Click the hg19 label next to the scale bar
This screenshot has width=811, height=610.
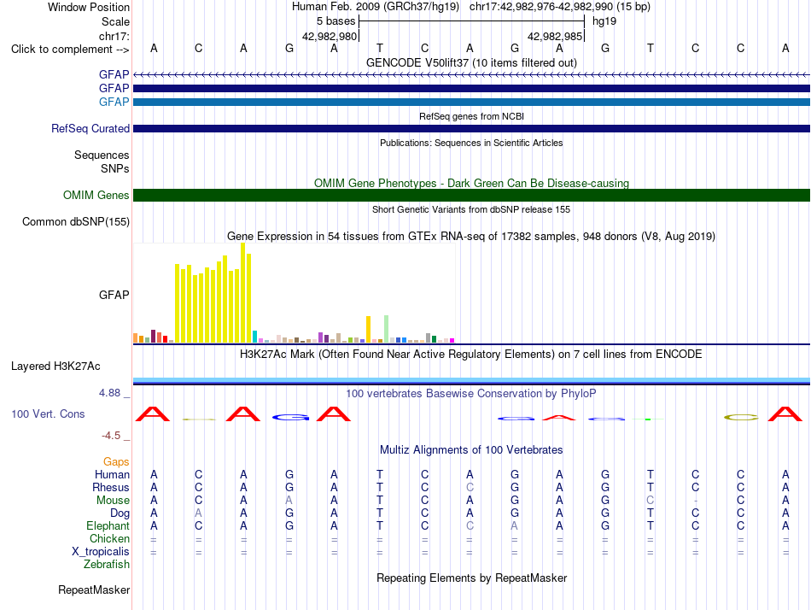pos(604,21)
